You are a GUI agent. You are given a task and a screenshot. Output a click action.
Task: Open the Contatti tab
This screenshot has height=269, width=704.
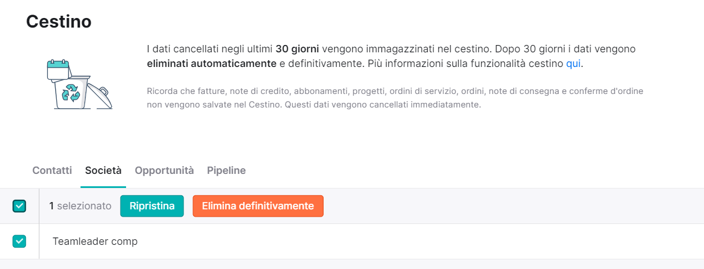52,171
